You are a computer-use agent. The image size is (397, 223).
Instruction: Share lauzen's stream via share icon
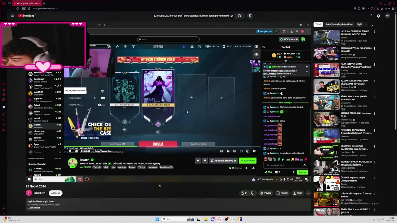pyautogui.click(x=246, y=168)
